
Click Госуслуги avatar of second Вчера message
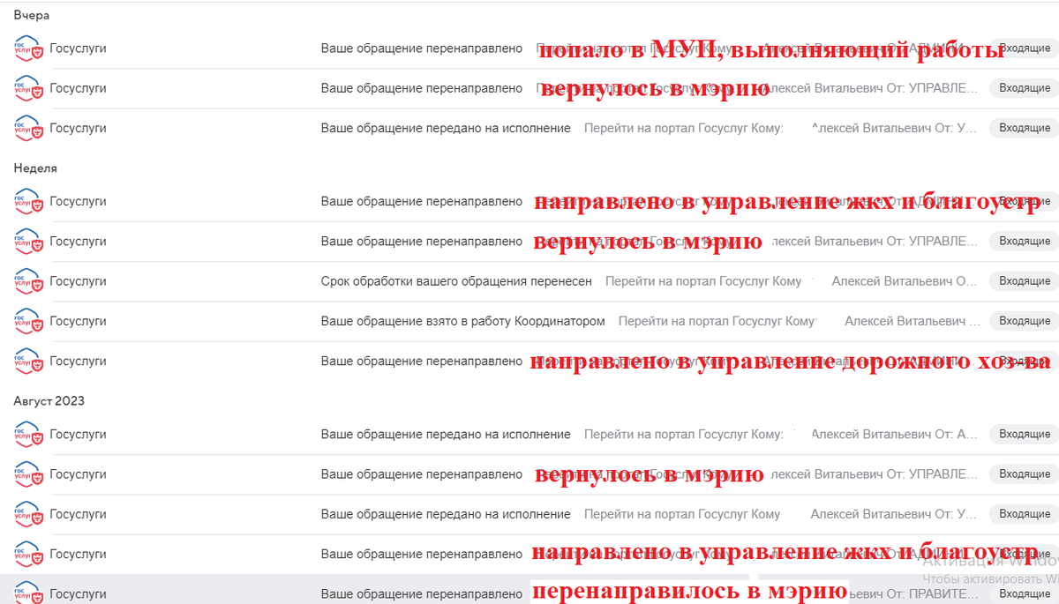tap(28, 88)
